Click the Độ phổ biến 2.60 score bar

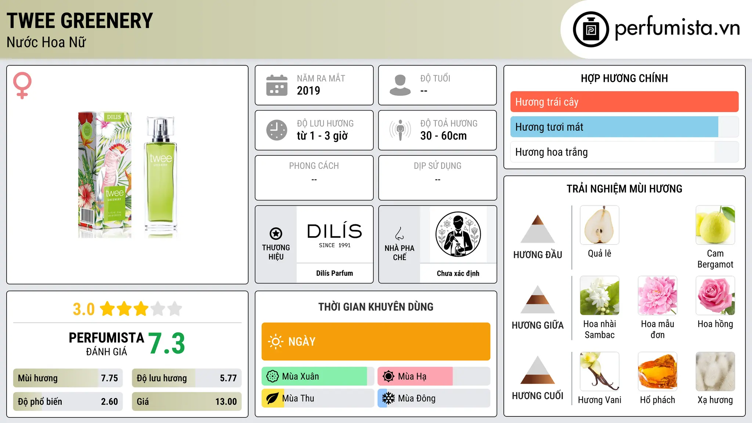(x=68, y=401)
